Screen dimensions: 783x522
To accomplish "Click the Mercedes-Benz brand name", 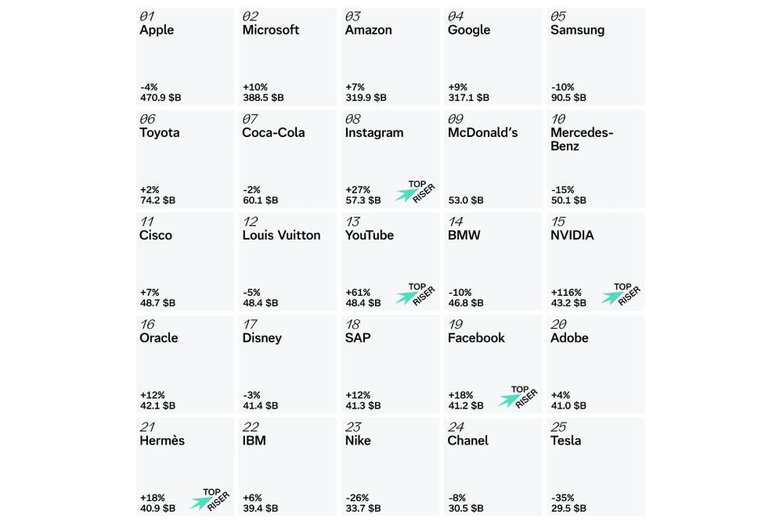I will coord(582,139).
